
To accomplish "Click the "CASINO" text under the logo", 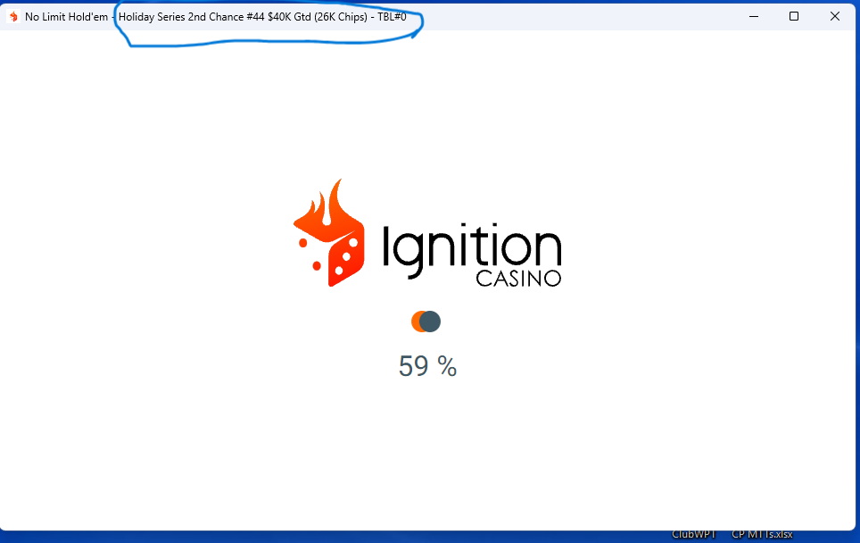I will 518,279.
